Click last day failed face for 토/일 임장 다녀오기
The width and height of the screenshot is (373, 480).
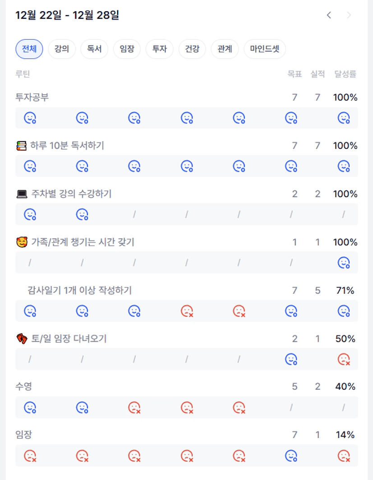click(344, 359)
